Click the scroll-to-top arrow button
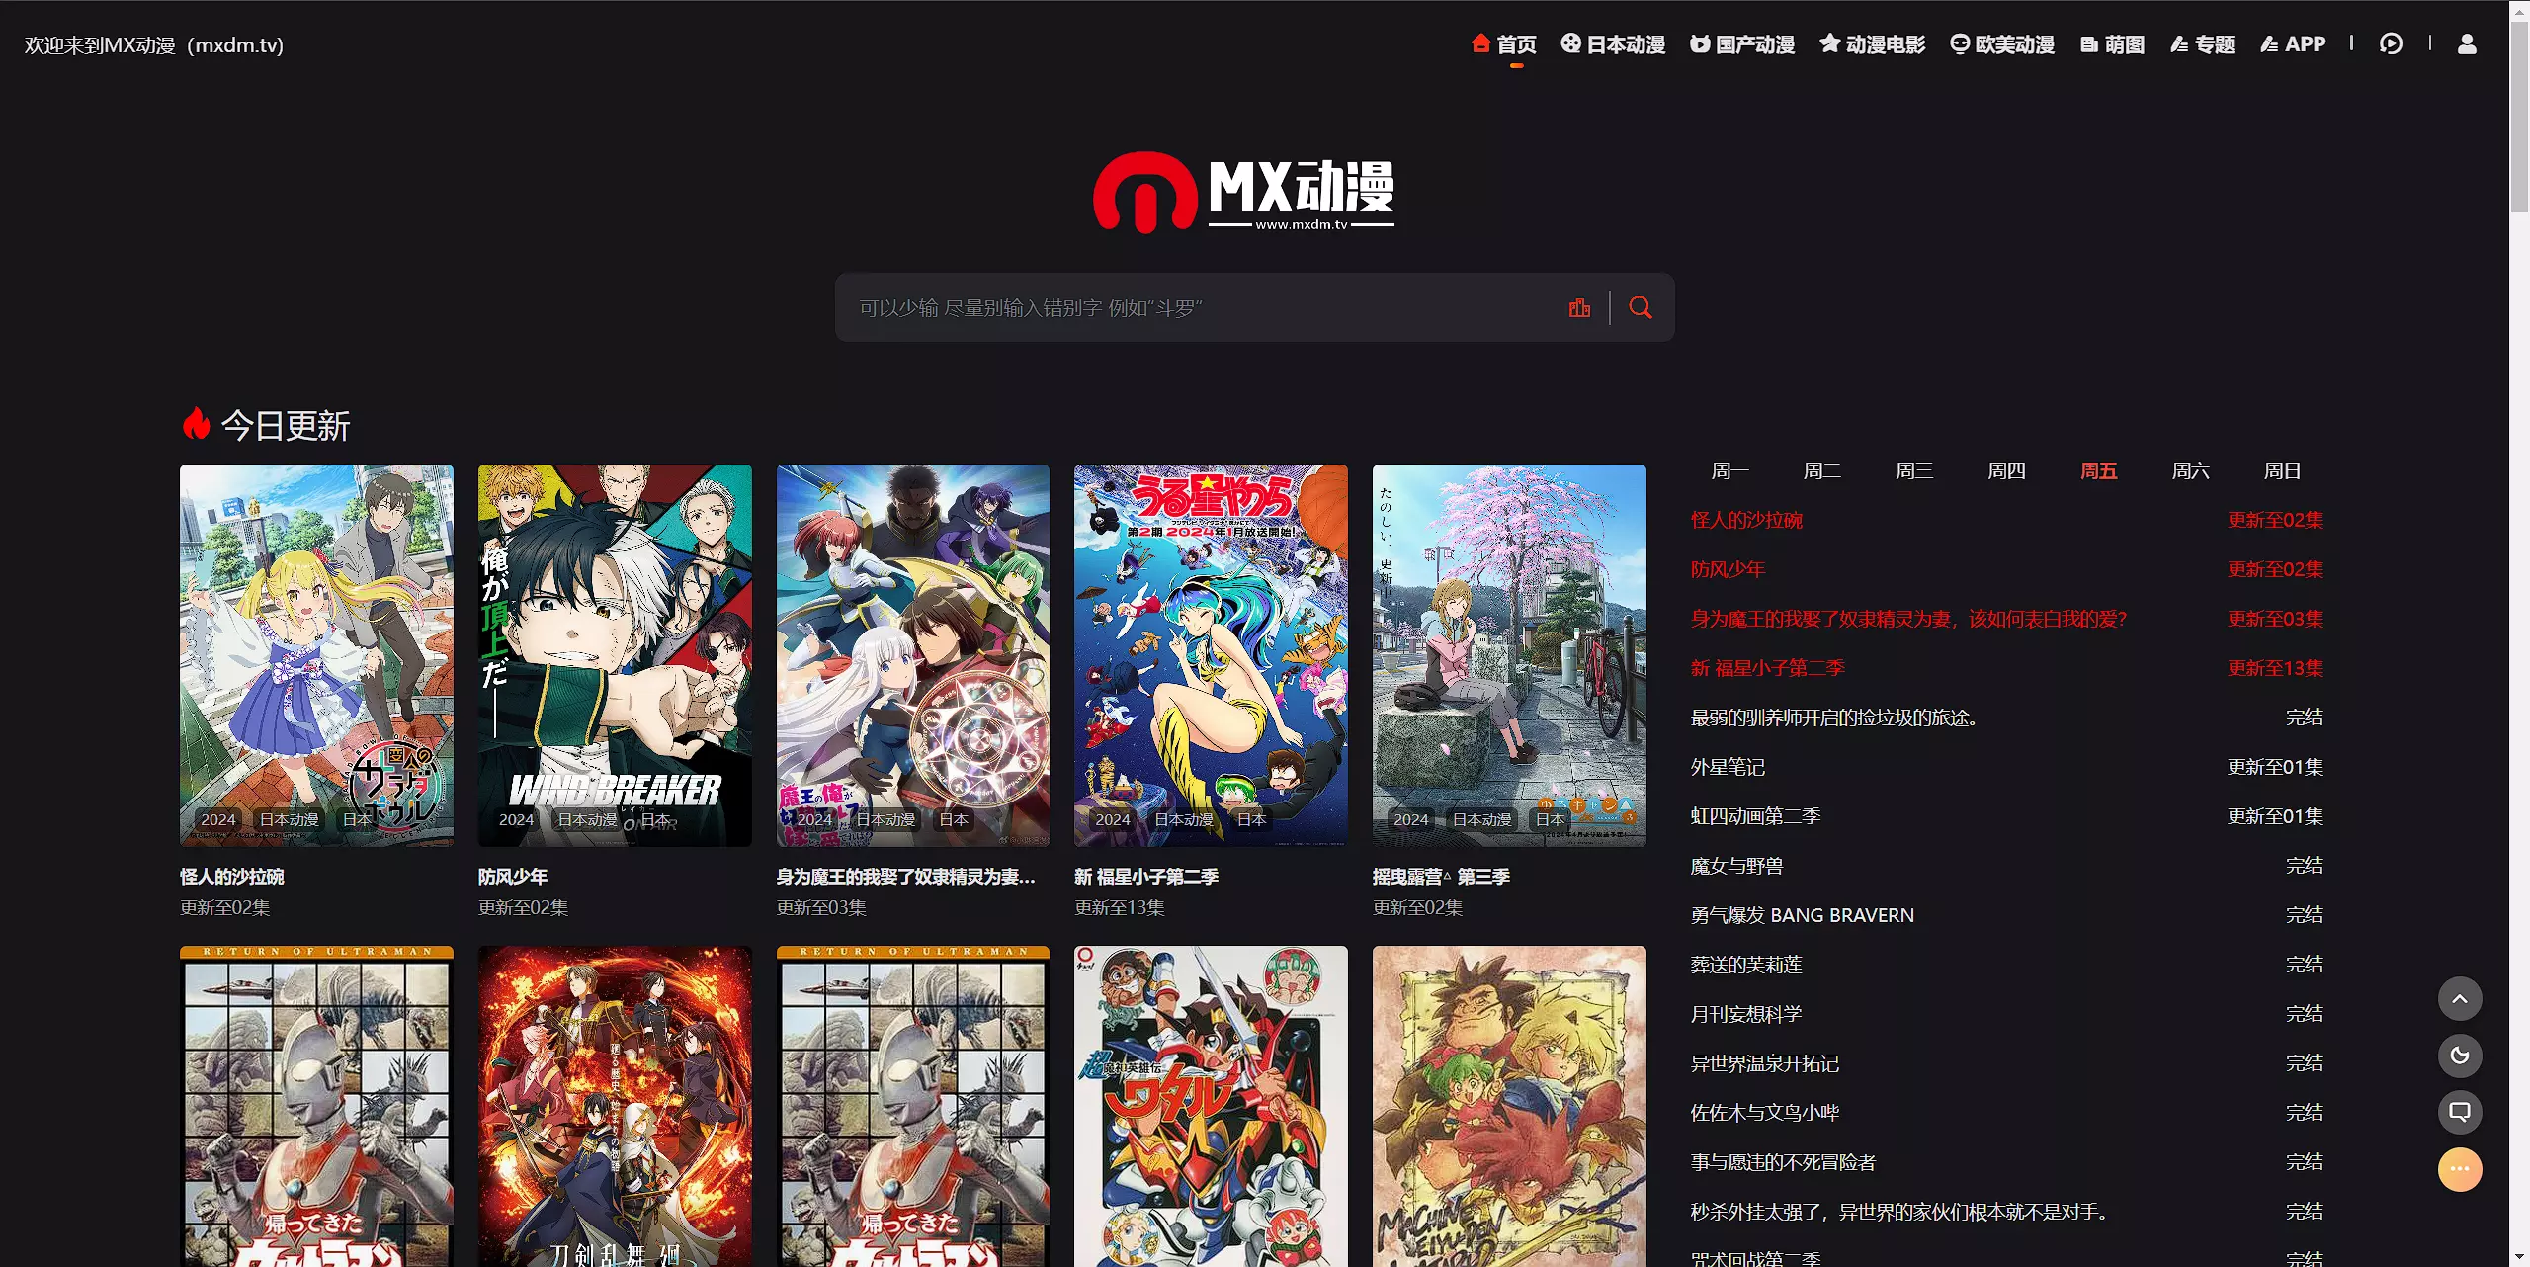 [x=2459, y=999]
